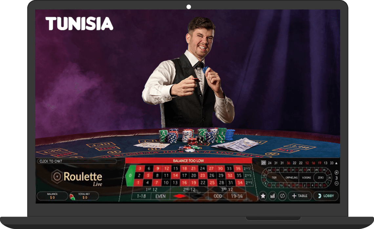This screenshot has height=229, width=374.
Task: Click the green zero pocket
Action: tap(130, 176)
